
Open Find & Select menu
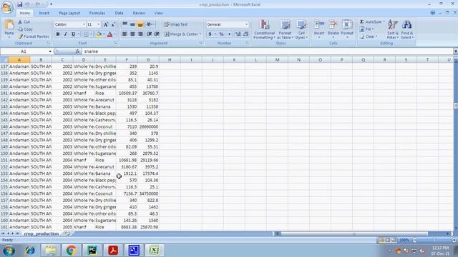[x=407, y=29]
